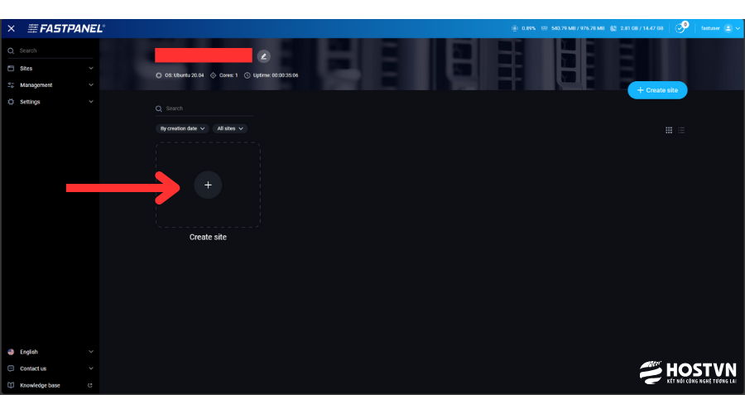Image resolution: width=745 pixels, height=414 pixels.
Task: Click the Sites sidebar icon
Action: point(11,69)
